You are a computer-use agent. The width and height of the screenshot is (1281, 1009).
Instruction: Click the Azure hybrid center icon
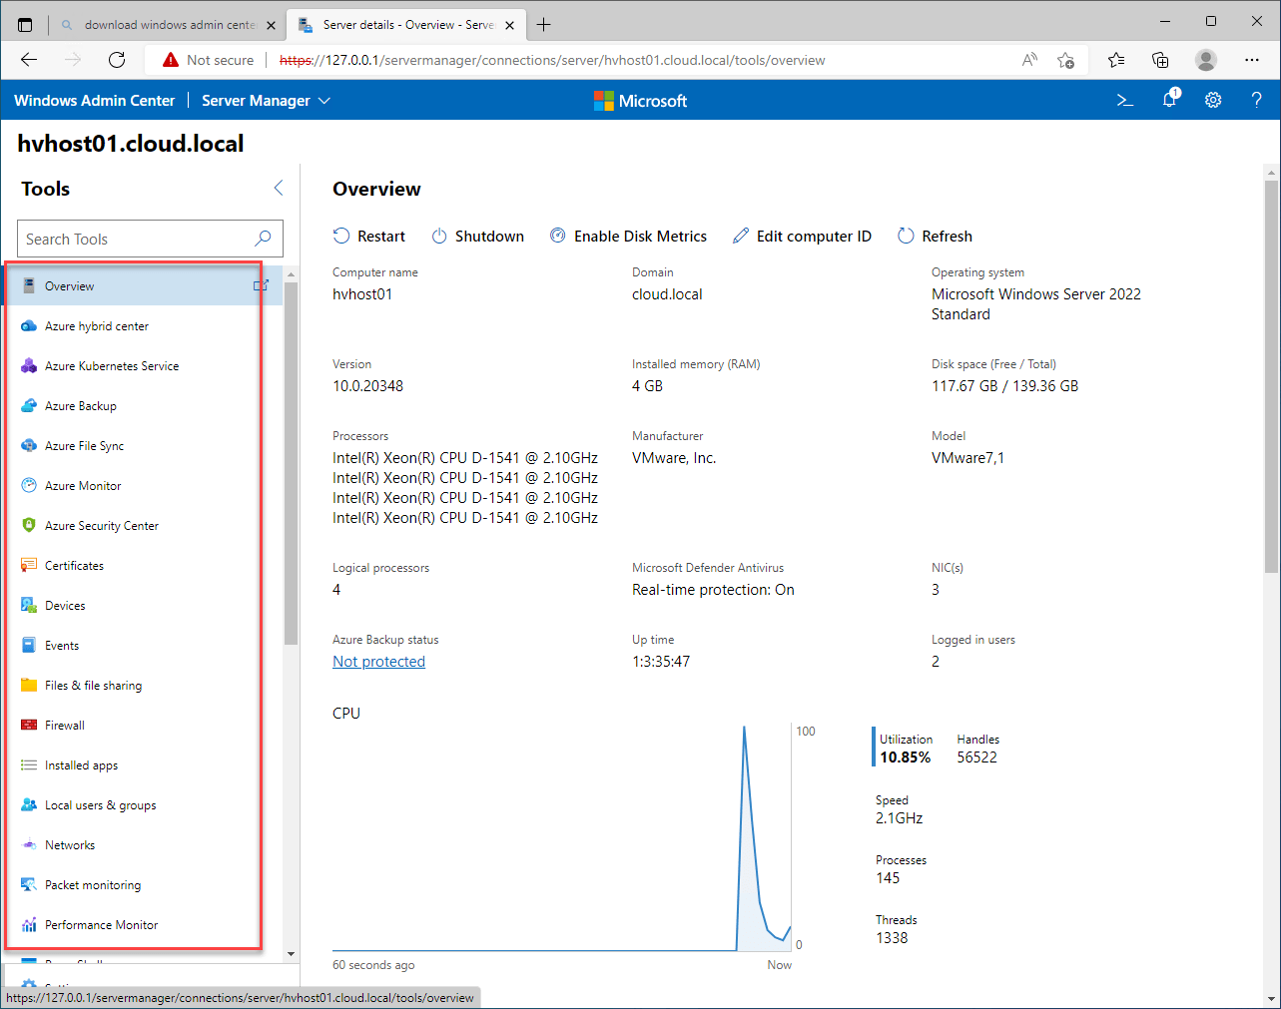[x=29, y=326]
